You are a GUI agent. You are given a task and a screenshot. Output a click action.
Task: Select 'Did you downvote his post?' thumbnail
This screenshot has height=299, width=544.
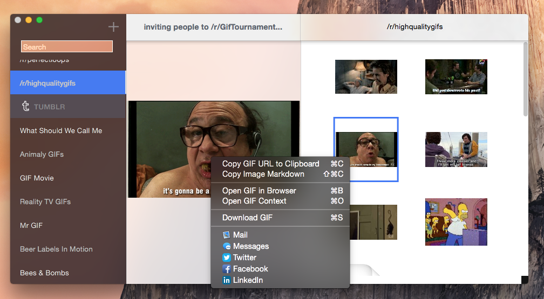coord(456,77)
